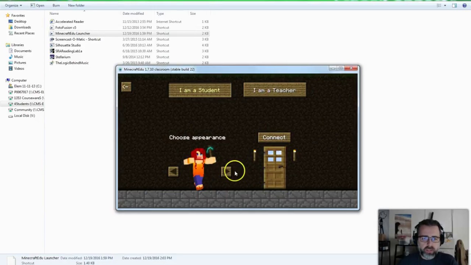Screen dimensions: 471x265
Task: Select the Stellarium shortcut
Action: tap(63, 57)
